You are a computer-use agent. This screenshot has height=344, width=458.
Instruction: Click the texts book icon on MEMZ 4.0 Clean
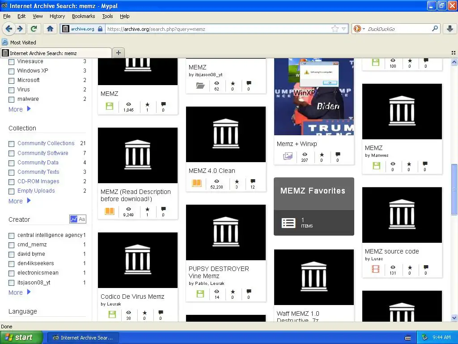197,183
